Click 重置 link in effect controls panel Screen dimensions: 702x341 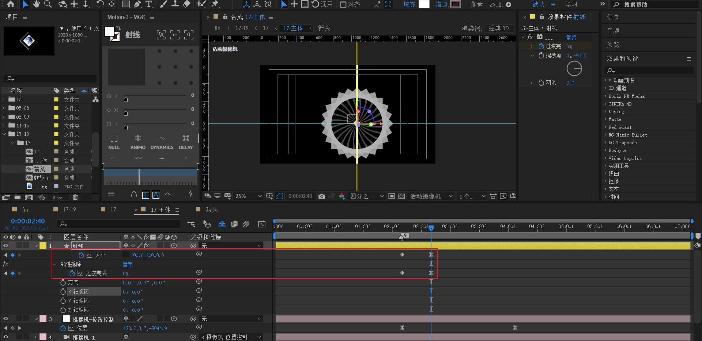(x=571, y=37)
